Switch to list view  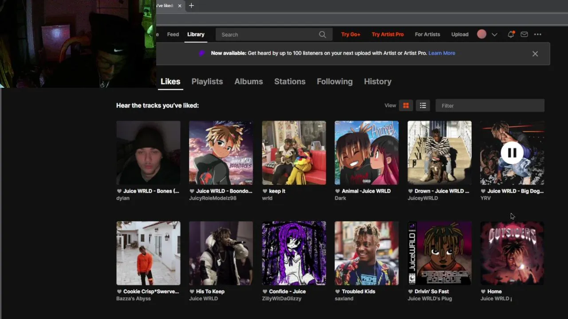(423, 105)
